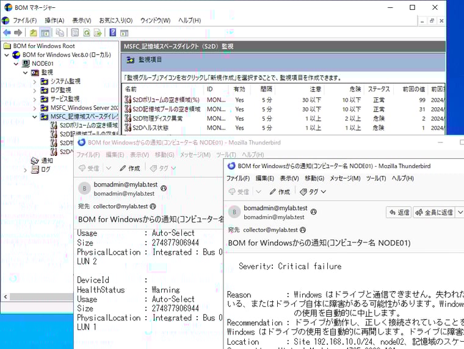Select サービス監視 group in tree
This screenshot has height=349, width=464.
coord(65,99)
